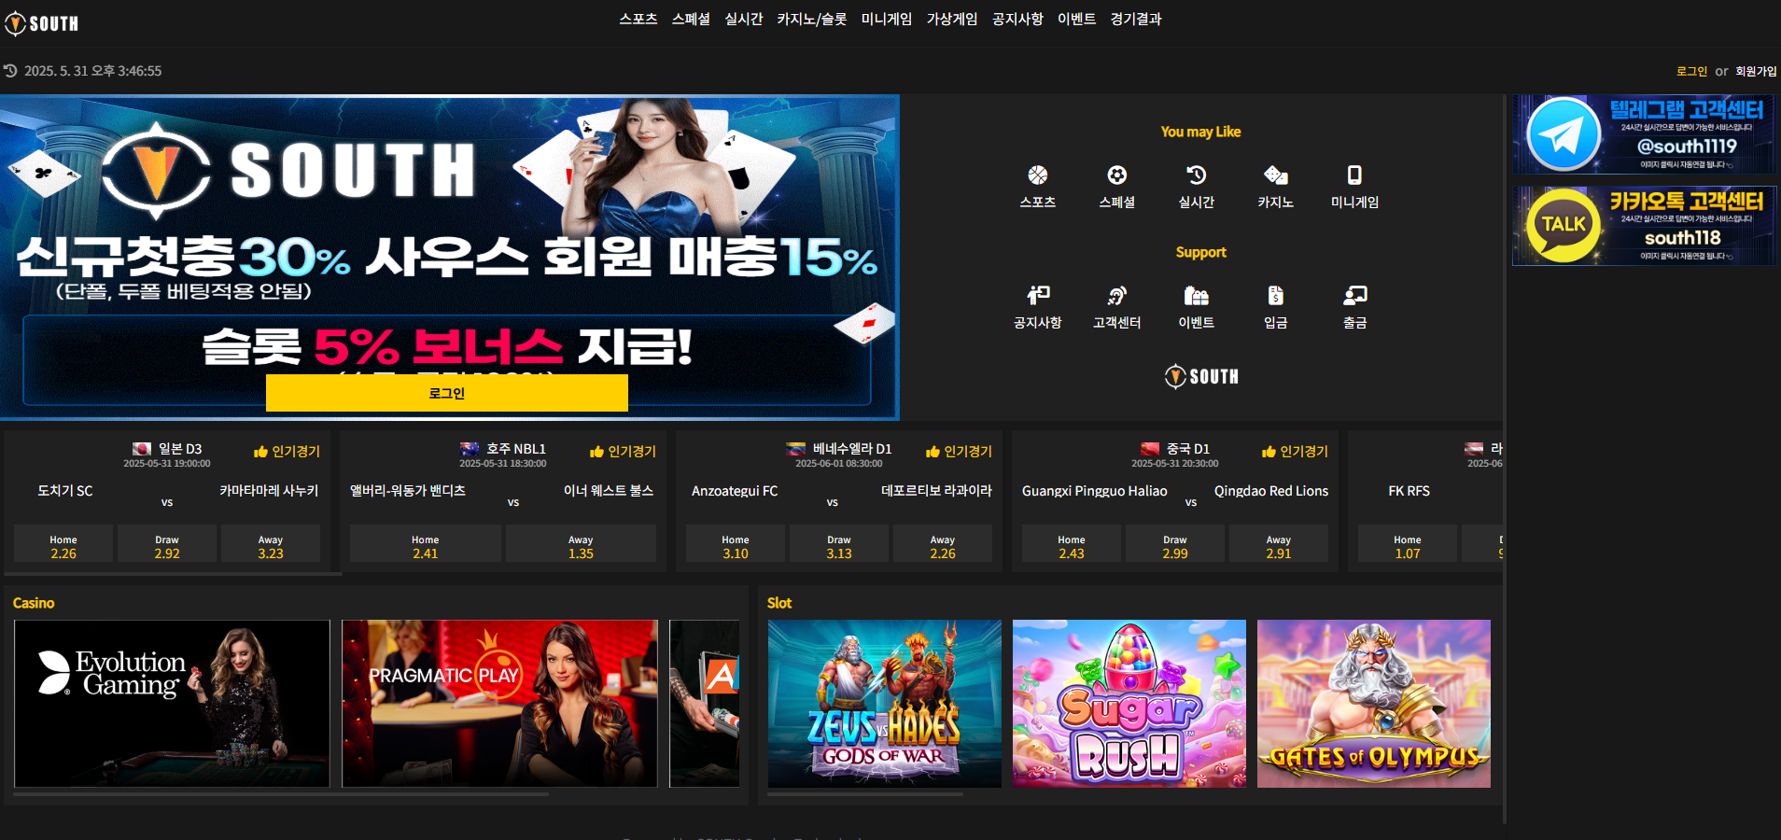The width and height of the screenshot is (1781, 840).
Task: Click 인기경기 tag on 베네수엘라 D1 match
Action: [x=959, y=452]
